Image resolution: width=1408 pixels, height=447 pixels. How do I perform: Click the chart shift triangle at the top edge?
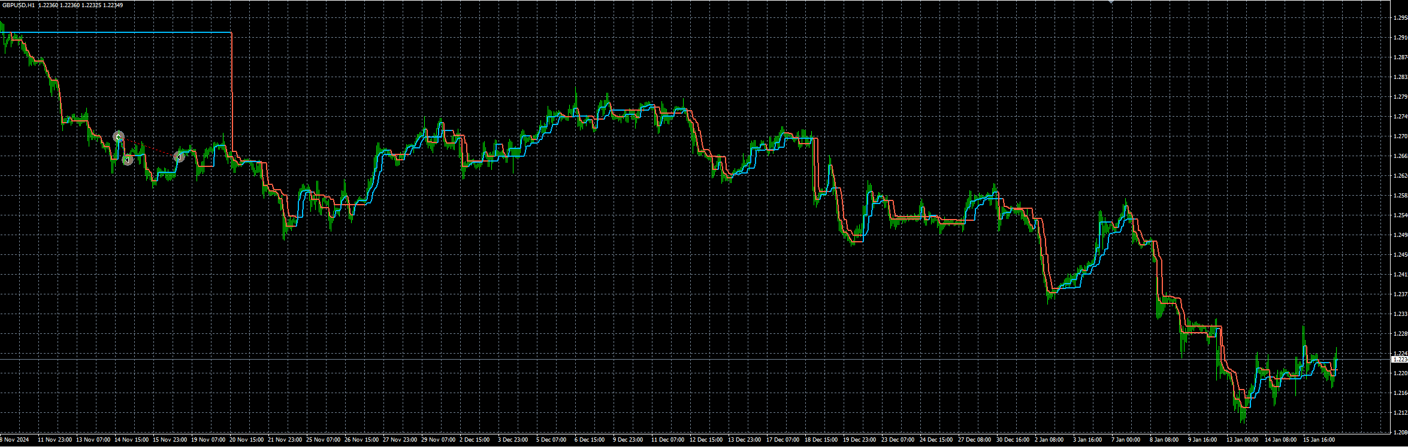[x=1111, y=2]
